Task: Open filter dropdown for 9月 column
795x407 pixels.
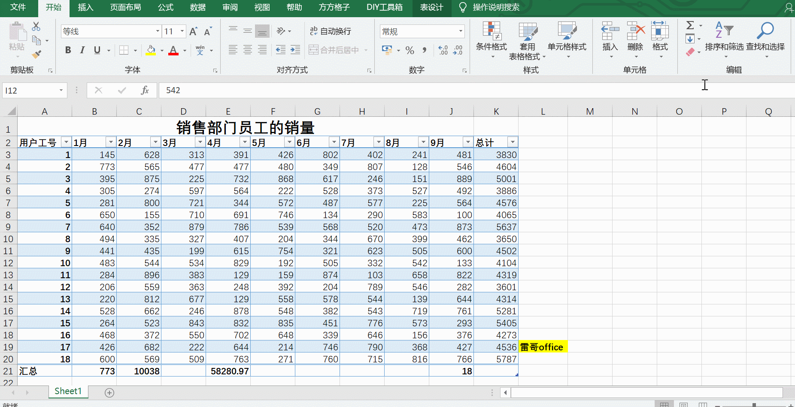Action: pos(468,142)
